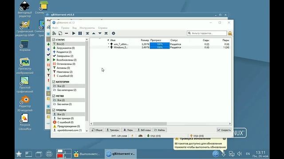Sort by the Размер column header
284x159 pixels.
[145, 40]
